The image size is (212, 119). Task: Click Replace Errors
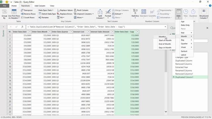[x=65, y=14]
